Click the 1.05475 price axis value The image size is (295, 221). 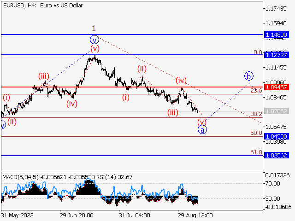tap(276, 127)
